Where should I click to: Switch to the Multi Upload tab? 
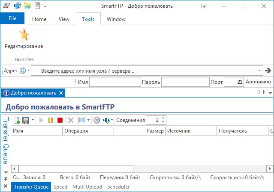coord(87,187)
